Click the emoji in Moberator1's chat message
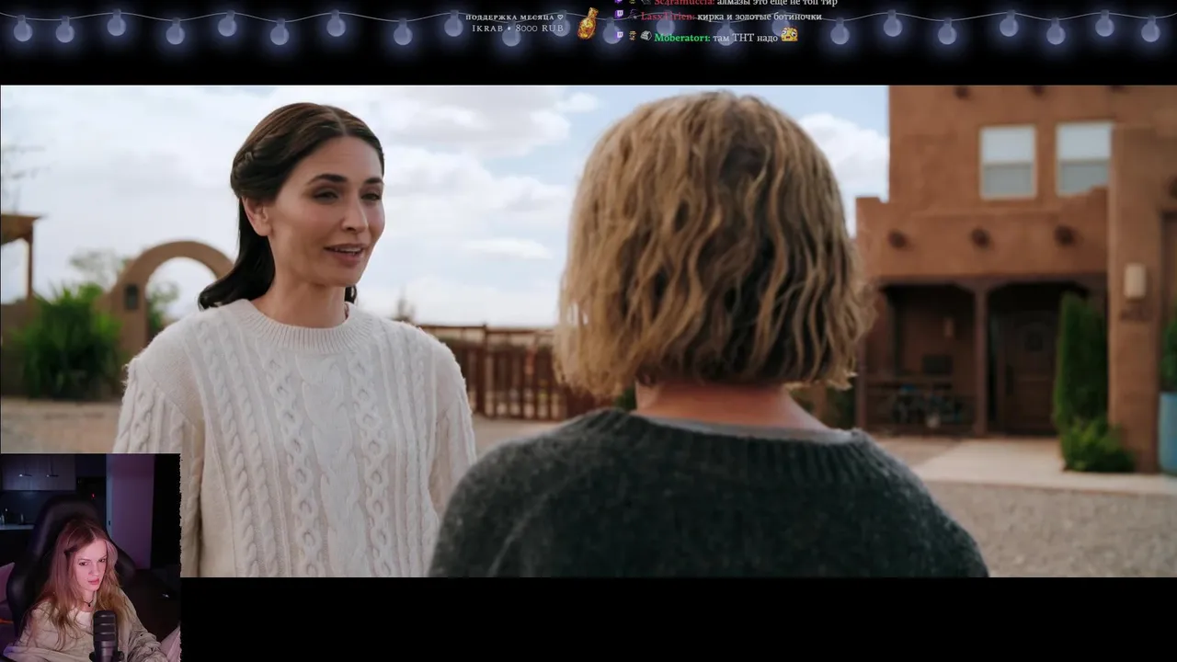Viewport: 1177px width, 662px height. point(789,34)
